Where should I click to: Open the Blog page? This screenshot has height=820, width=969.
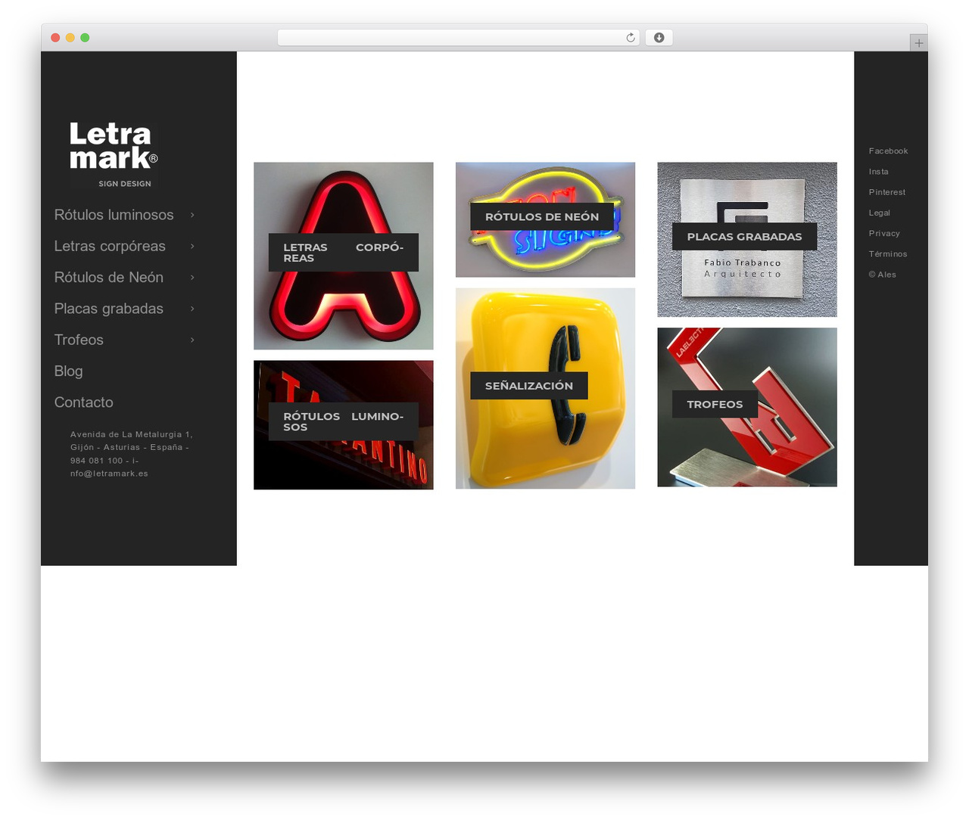point(68,371)
